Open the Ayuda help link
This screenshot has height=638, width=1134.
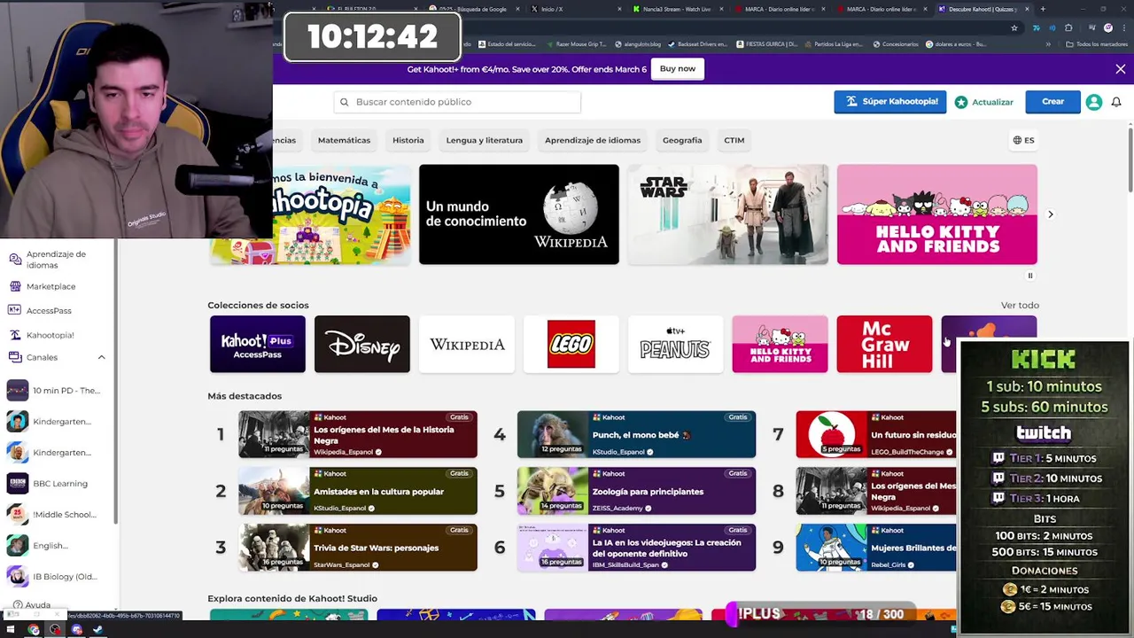(31, 605)
